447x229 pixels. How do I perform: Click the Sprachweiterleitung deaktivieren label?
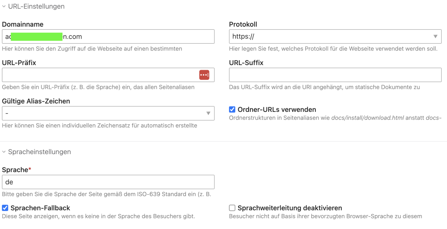(x=290, y=208)
